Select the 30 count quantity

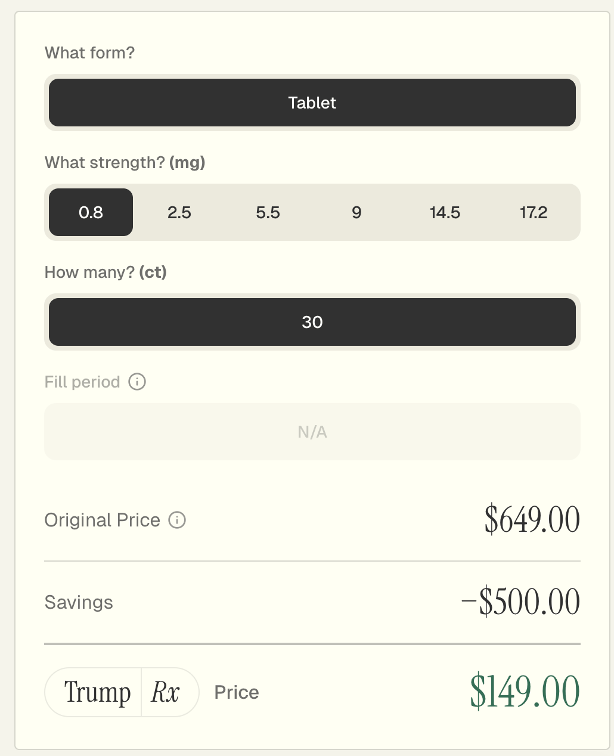312,322
